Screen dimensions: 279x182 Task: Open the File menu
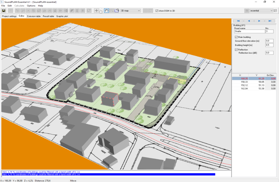tap(3, 6)
